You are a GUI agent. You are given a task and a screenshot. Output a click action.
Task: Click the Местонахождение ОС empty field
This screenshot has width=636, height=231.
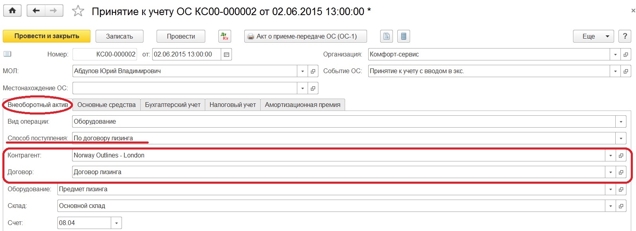point(185,88)
